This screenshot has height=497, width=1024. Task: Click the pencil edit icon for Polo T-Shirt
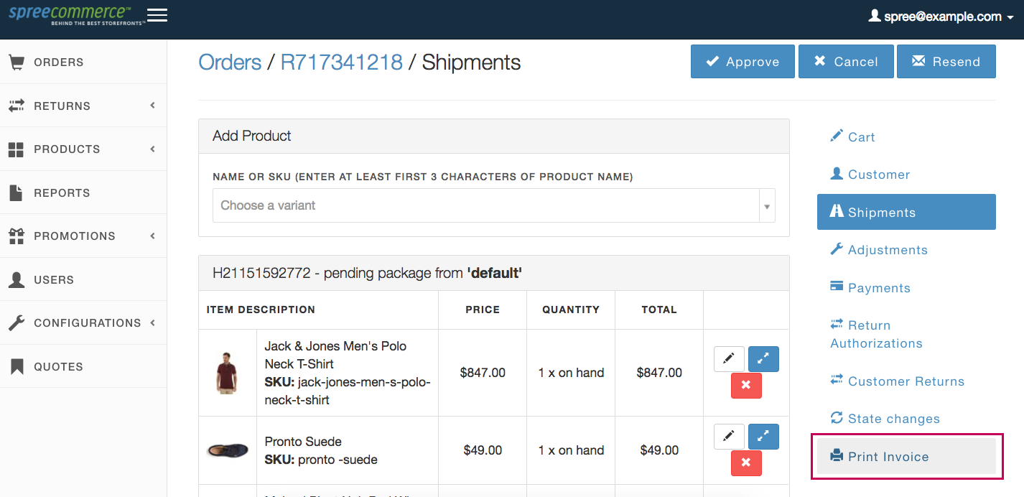(729, 358)
